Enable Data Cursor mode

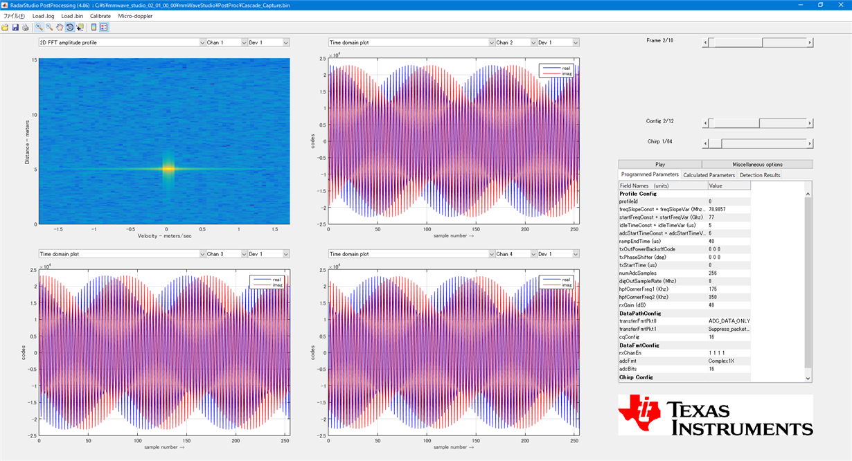coord(79,28)
